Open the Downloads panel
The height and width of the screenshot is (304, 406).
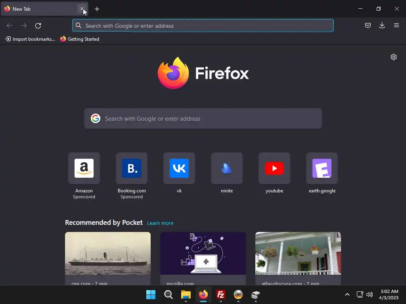[x=382, y=25]
